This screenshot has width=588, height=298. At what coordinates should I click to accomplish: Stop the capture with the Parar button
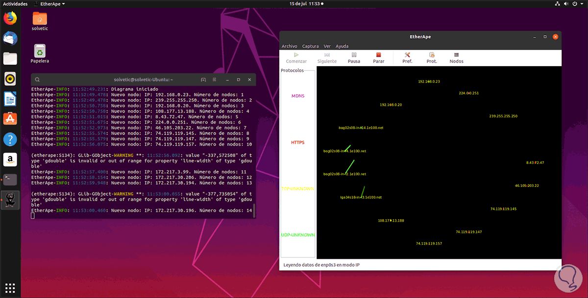pyautogui.click(x=378, y=58)
